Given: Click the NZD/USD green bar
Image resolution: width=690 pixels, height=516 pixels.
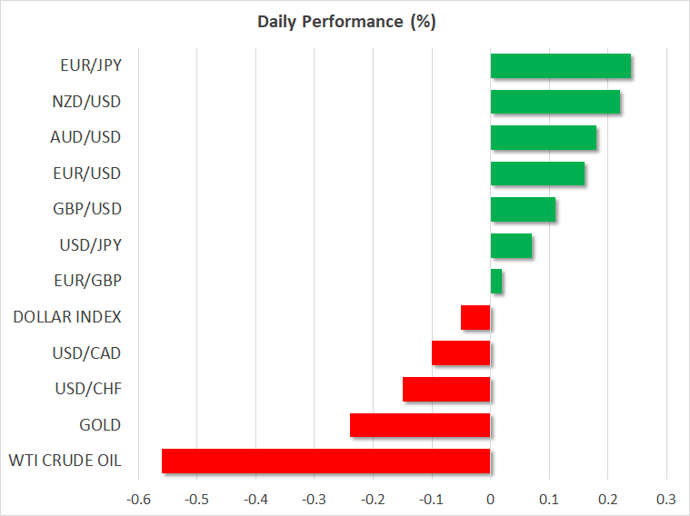Looking at the screenshot, I should click(x=555, y=102).
